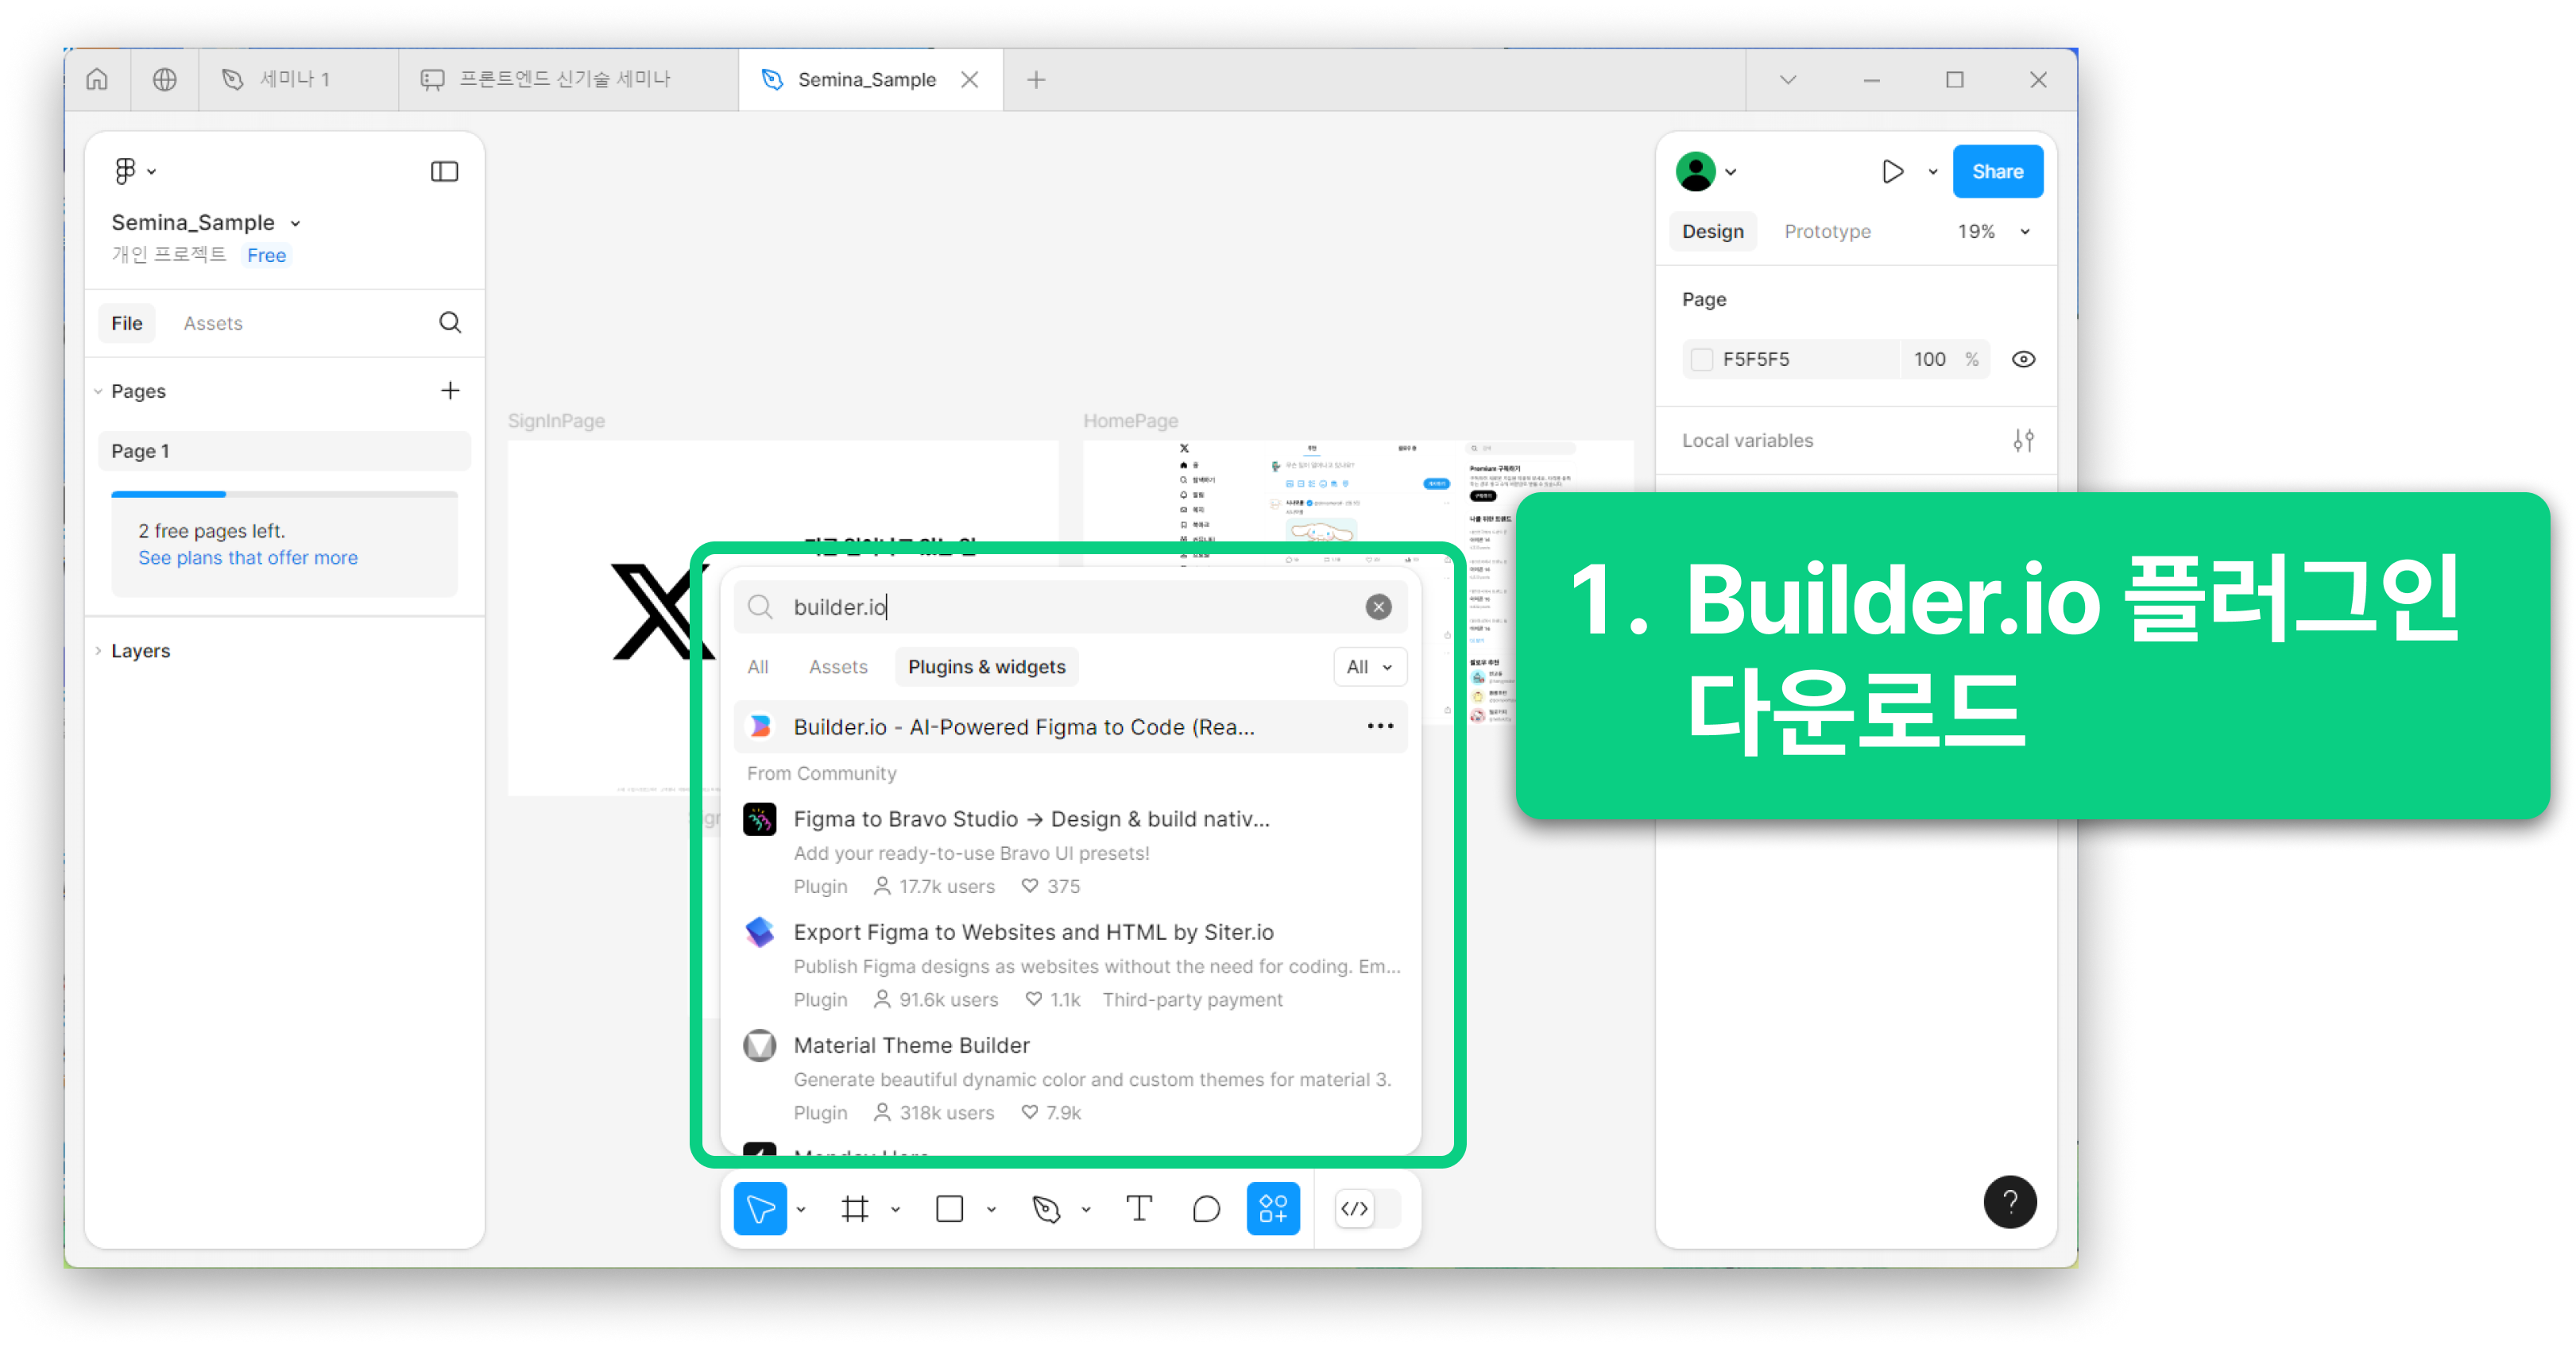2576x1348 pixels.
Task: Select Export Figma to Websites by Siter.io
Action: (x=1070, y=965)
